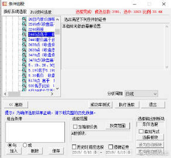This screenshot has height=158, width=171.
Task: Select the 指标系统选股 tab
Action: coord(15,12)
